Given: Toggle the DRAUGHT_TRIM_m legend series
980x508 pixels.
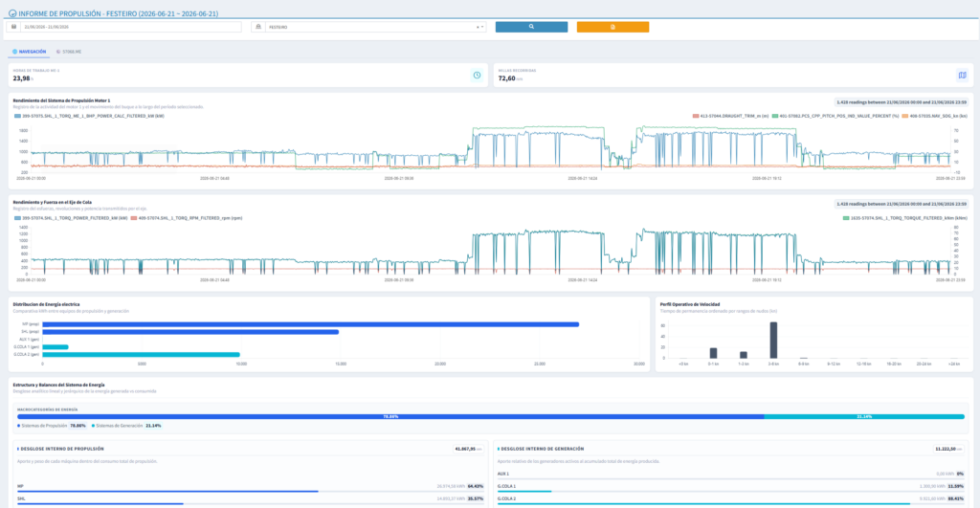Looking at the screenshot, I should pyautogui.click(x=730, y=116).
